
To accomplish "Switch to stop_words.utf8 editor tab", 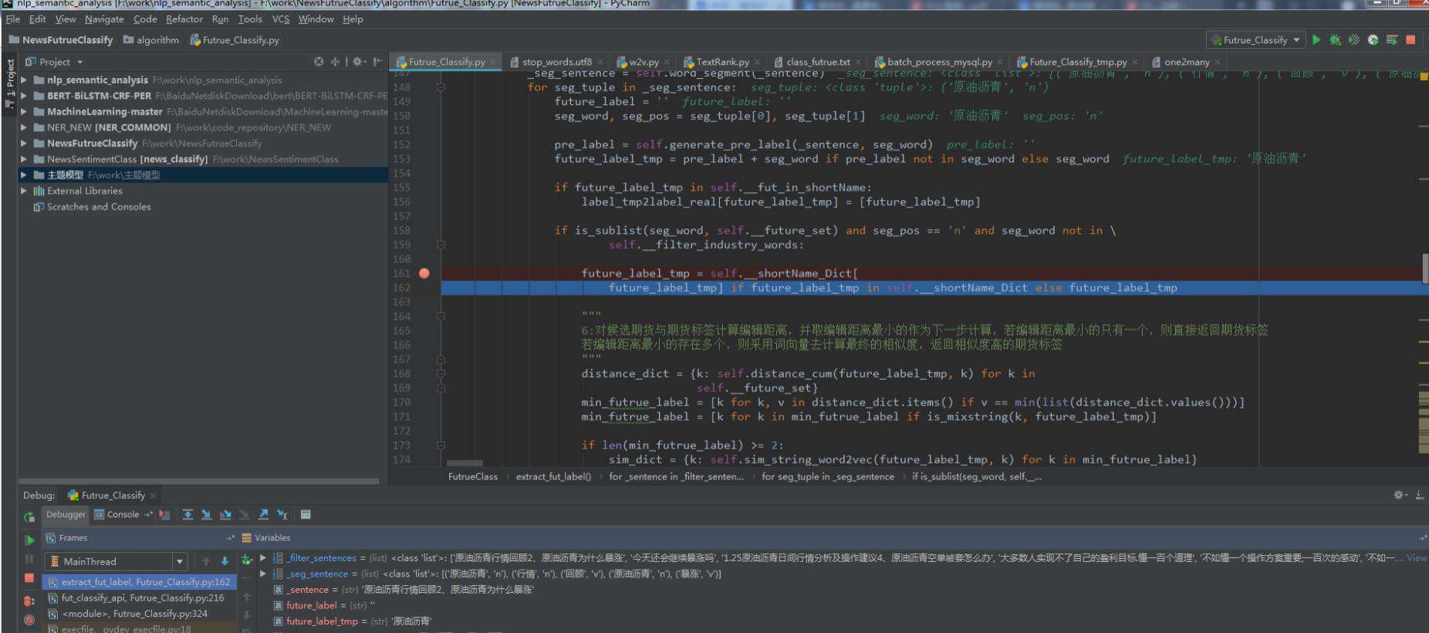I will pos(556,62).
